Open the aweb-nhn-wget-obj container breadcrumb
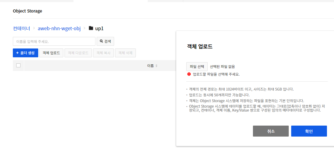Viewport: 334px width, 157px height. pyautogui.click(x=59, y=28)
